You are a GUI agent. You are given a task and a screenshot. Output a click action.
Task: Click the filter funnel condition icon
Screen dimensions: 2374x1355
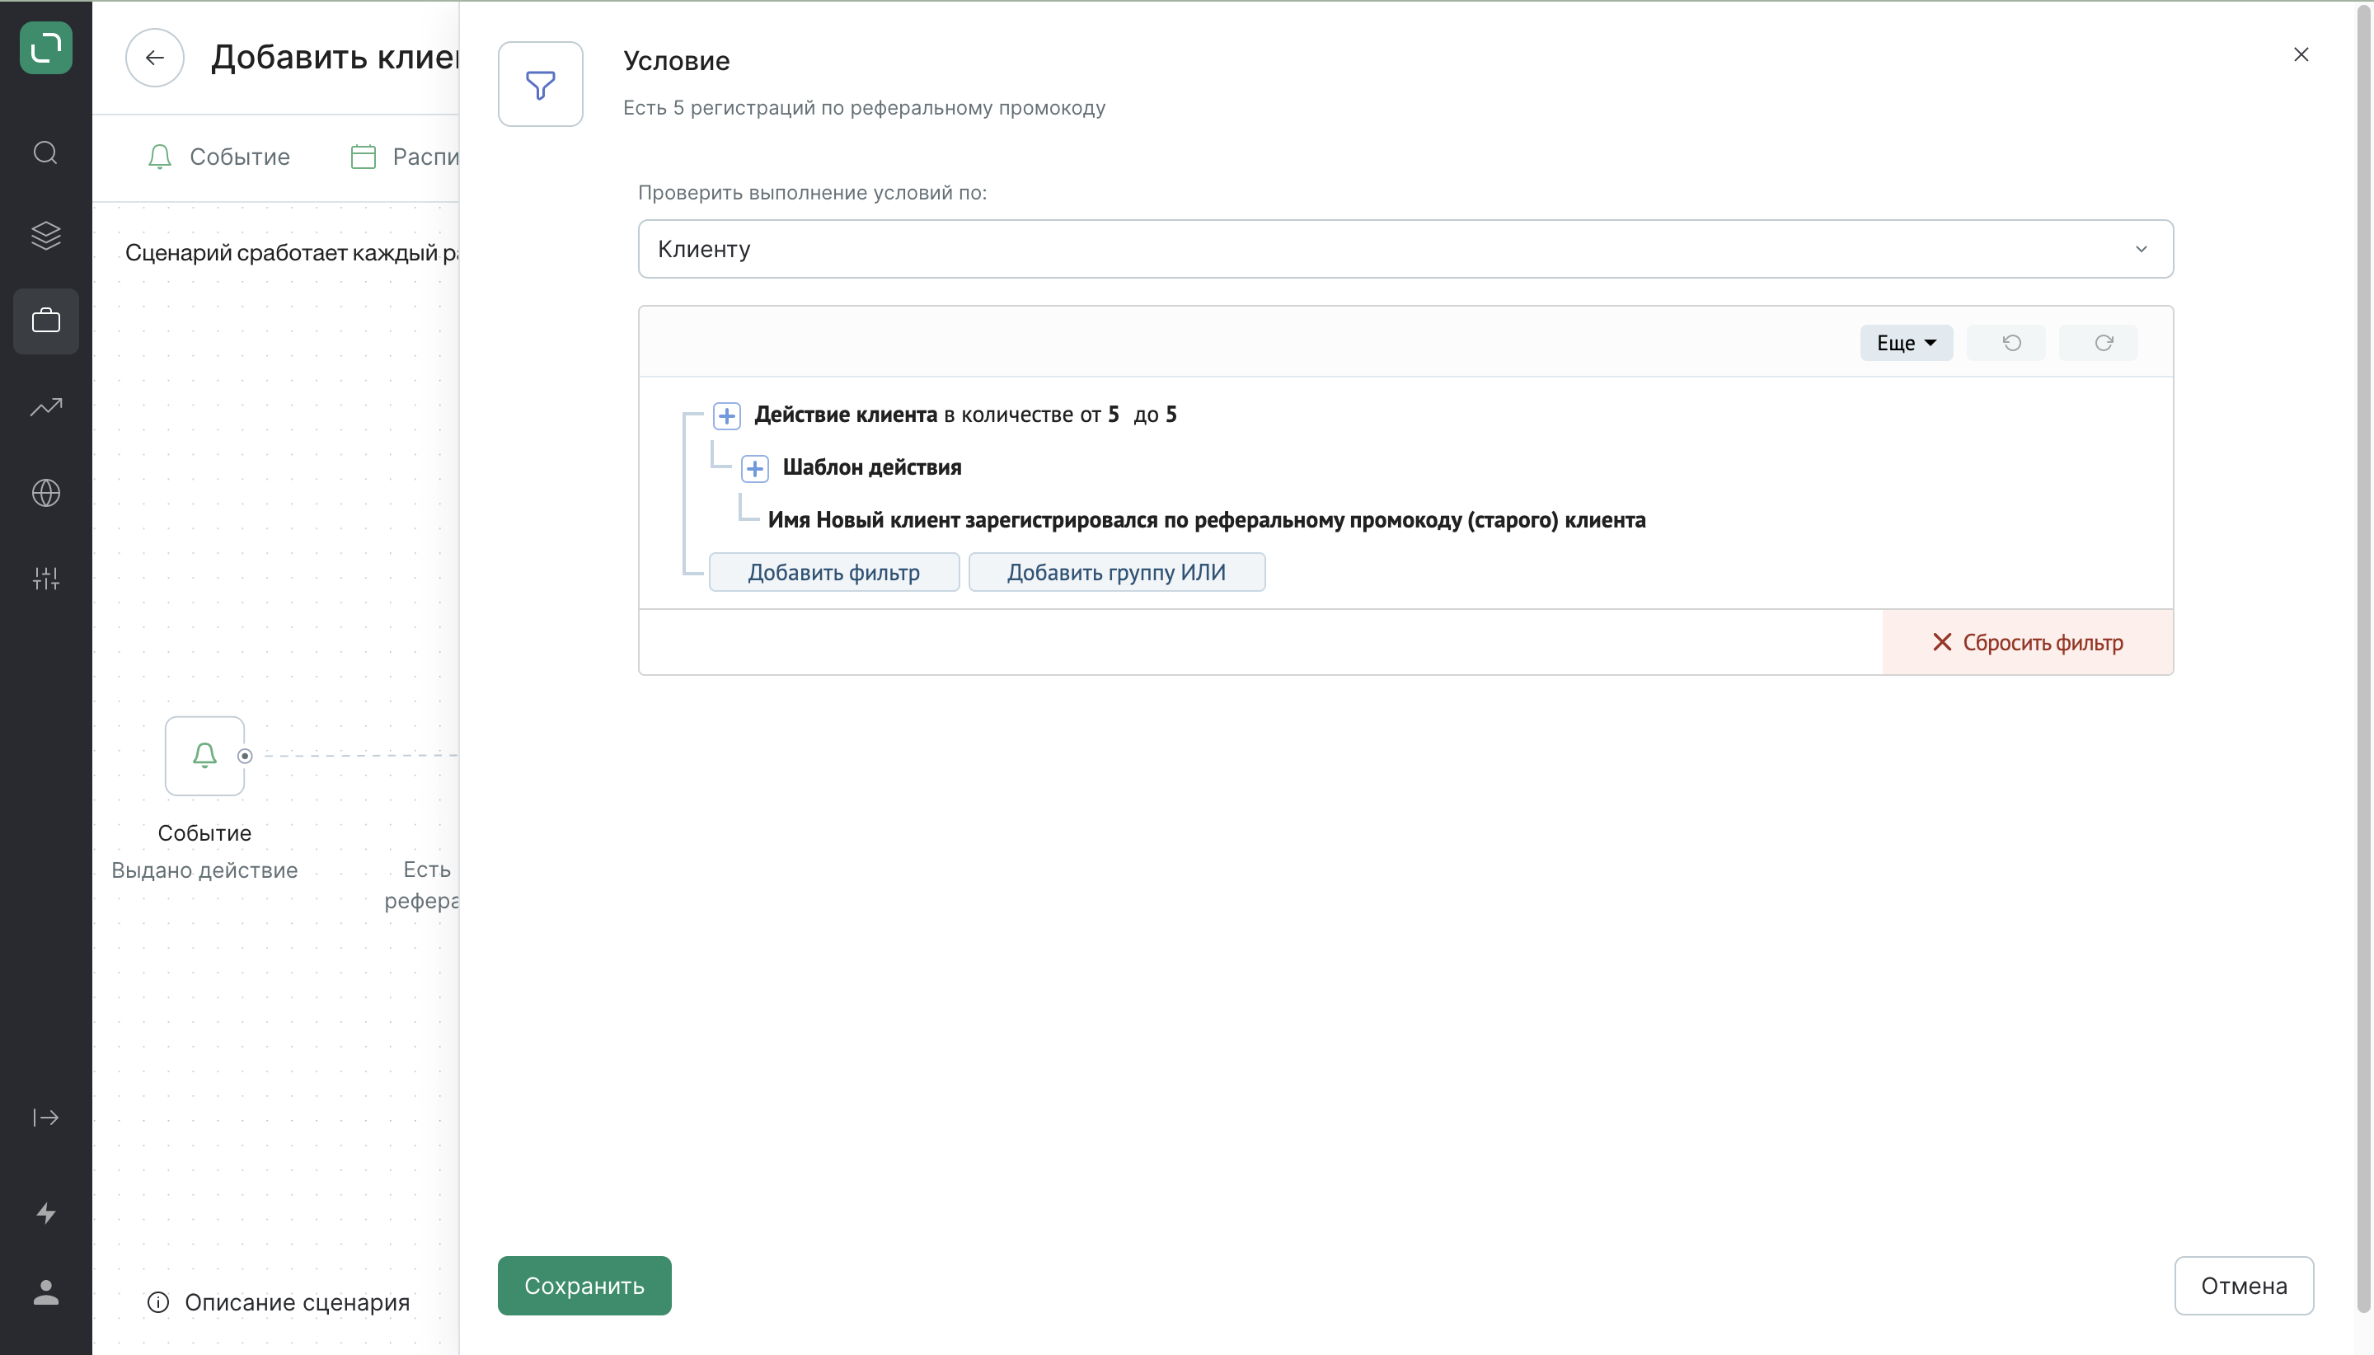541,84
